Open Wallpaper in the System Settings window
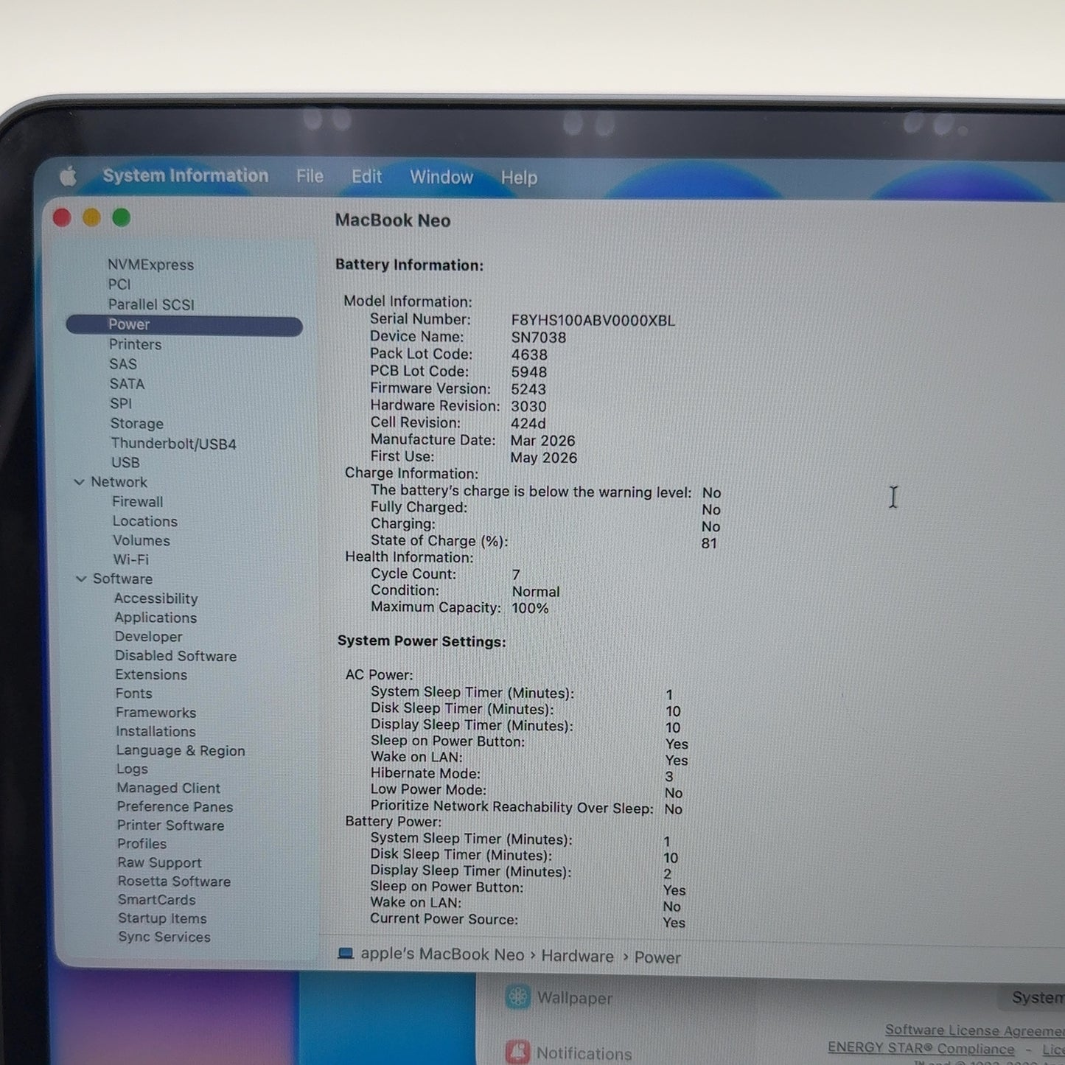Viewport: 1065px width, 1065px height. (575, 998)
